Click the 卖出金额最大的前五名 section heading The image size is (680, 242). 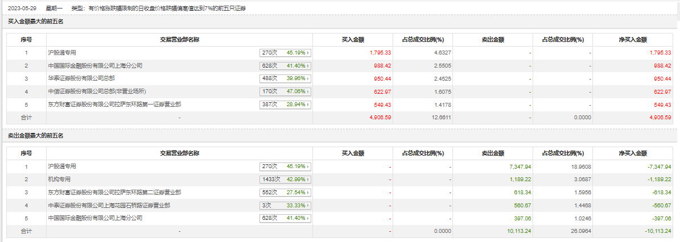pos(35,136)
